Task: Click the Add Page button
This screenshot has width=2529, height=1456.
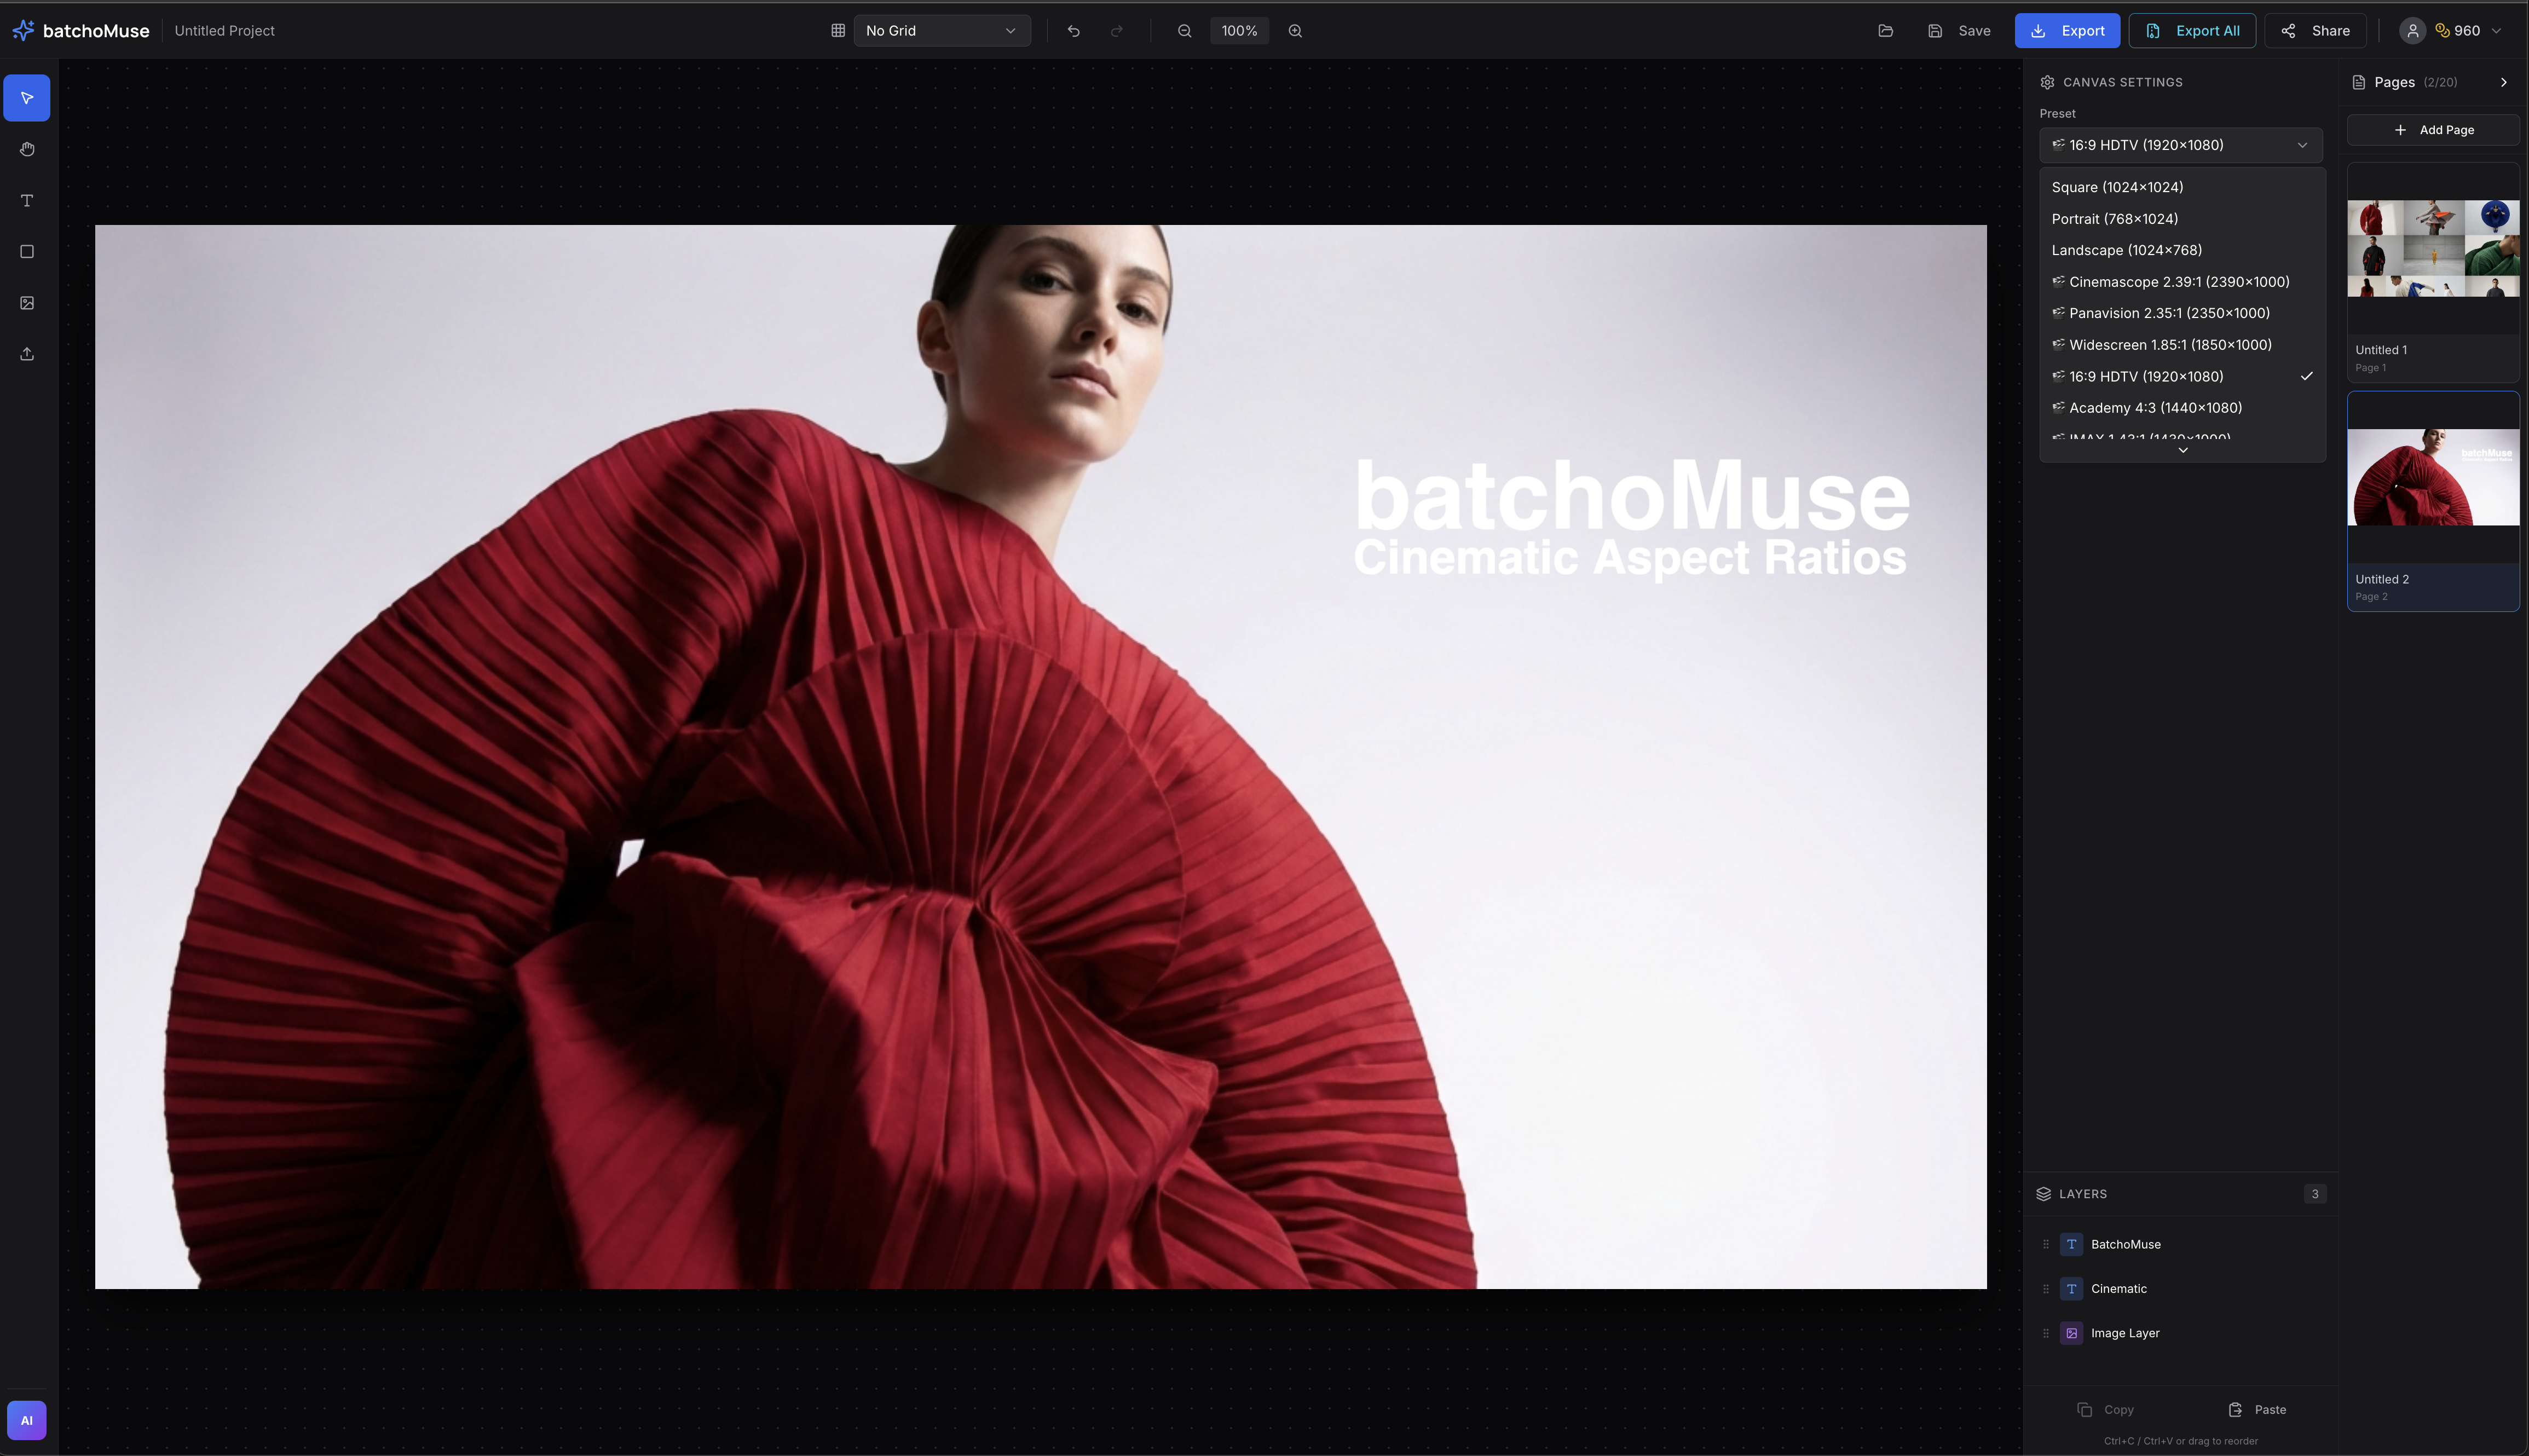Action: pos(2434,129)
